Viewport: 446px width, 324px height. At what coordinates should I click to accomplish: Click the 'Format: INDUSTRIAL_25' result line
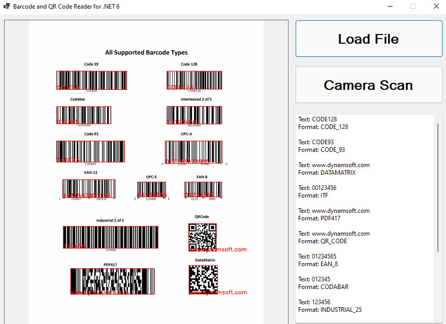click(x=330, y=310)
